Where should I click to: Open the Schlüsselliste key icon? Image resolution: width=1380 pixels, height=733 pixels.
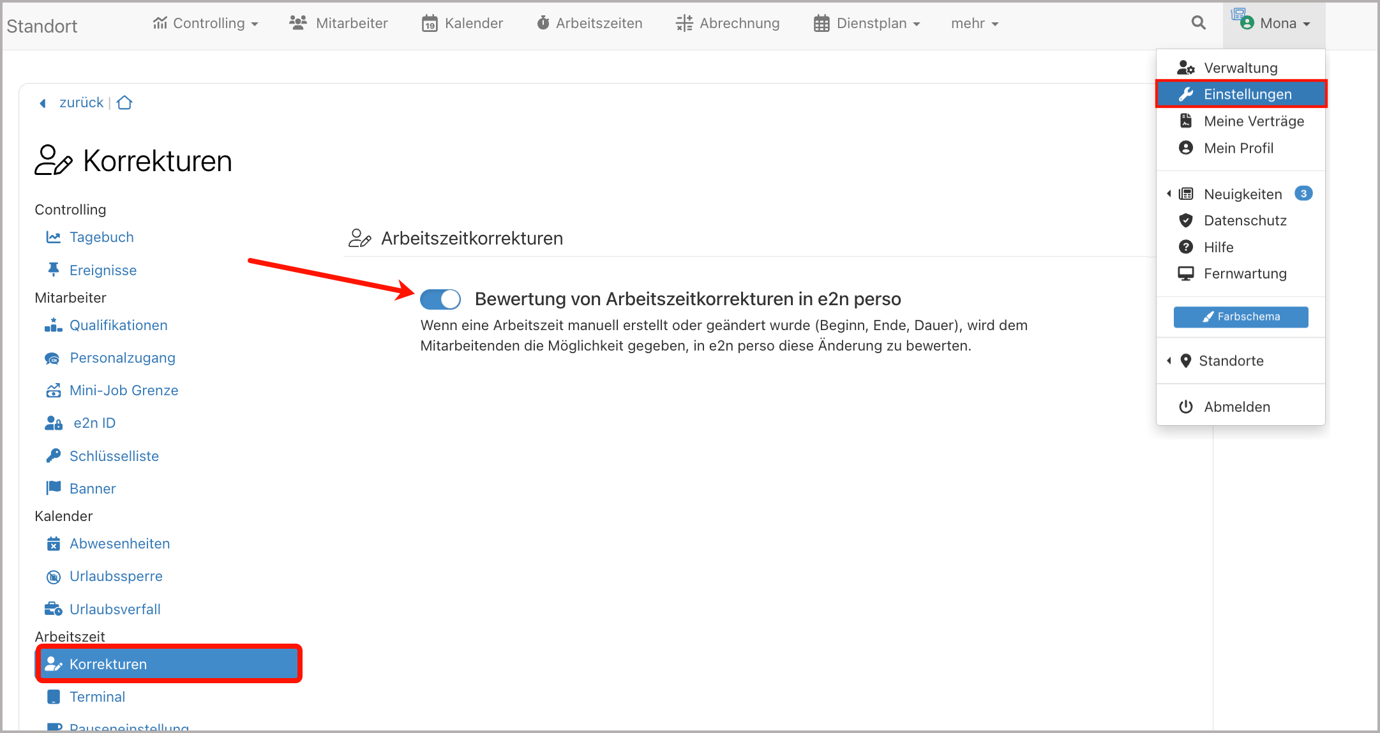[53, 455]
